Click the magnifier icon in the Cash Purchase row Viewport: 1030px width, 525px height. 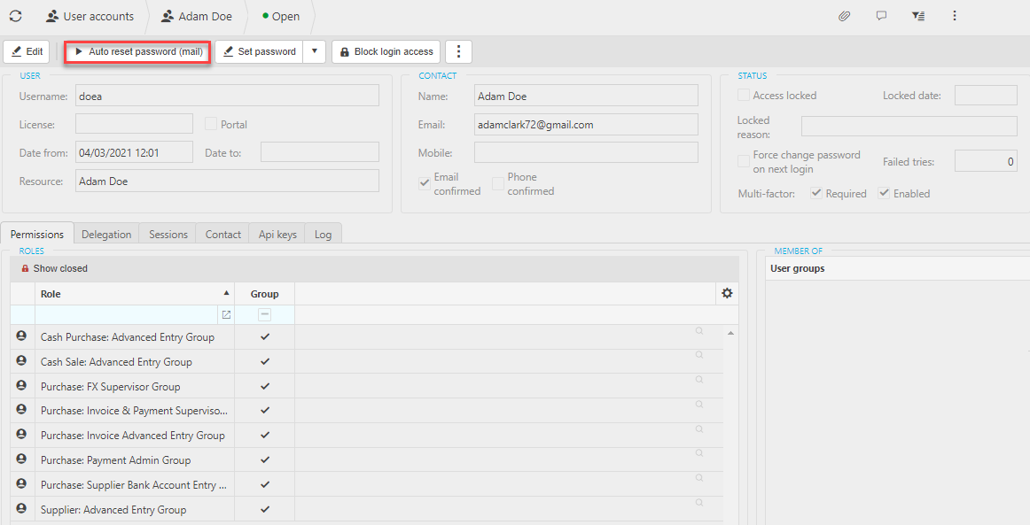pyautogui.click(x=699, y=331)
